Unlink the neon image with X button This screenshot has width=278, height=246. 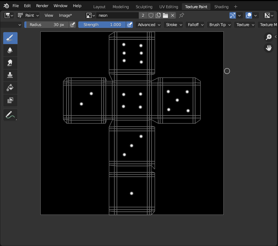point(173,15)
